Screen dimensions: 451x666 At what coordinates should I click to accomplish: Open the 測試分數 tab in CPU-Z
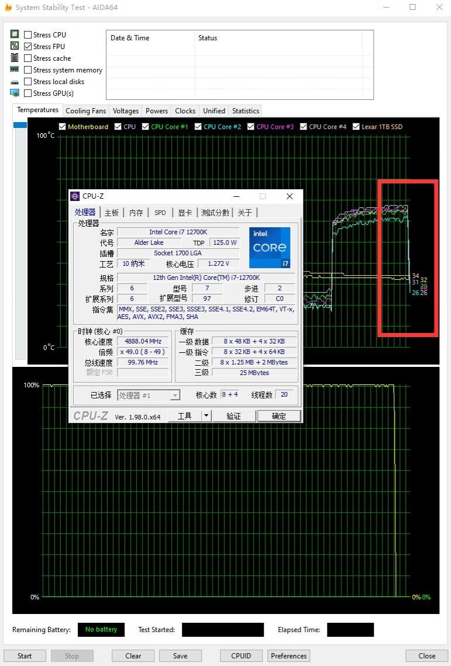(215, 213)
